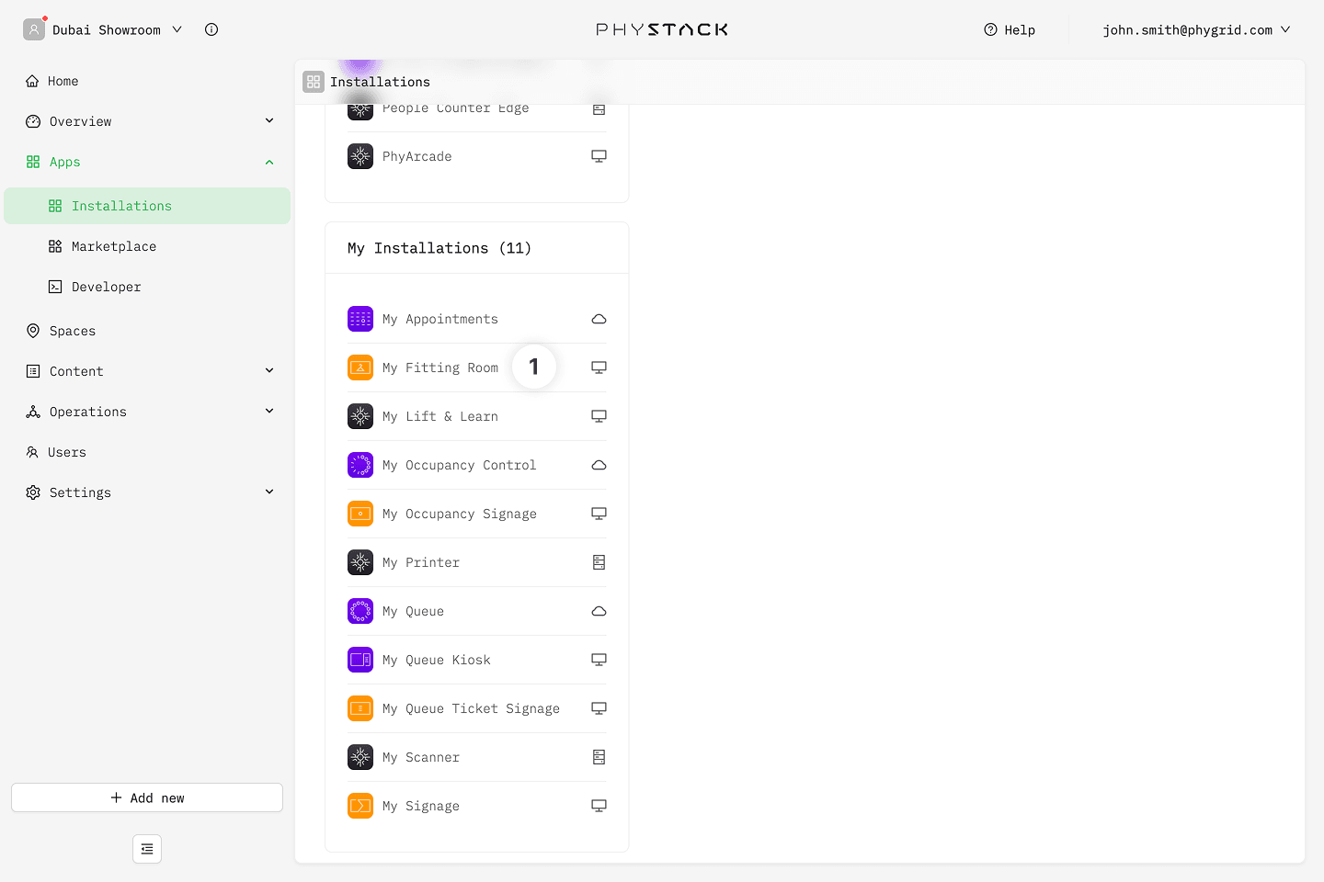Open Marketplace in the sidebar
The width and height of the screenshot is (1324, 882).
click(x=147, y=246)
